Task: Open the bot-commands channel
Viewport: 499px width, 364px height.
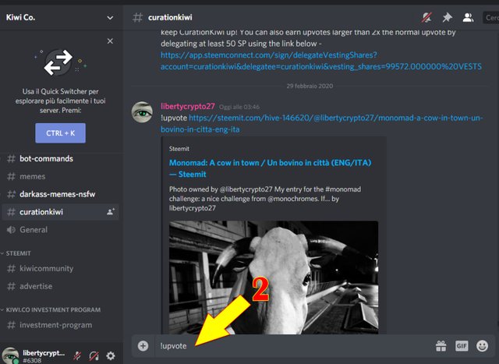Action: [61, 158]
